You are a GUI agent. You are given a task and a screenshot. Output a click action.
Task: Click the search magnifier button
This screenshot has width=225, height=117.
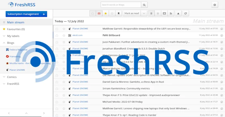144,5
